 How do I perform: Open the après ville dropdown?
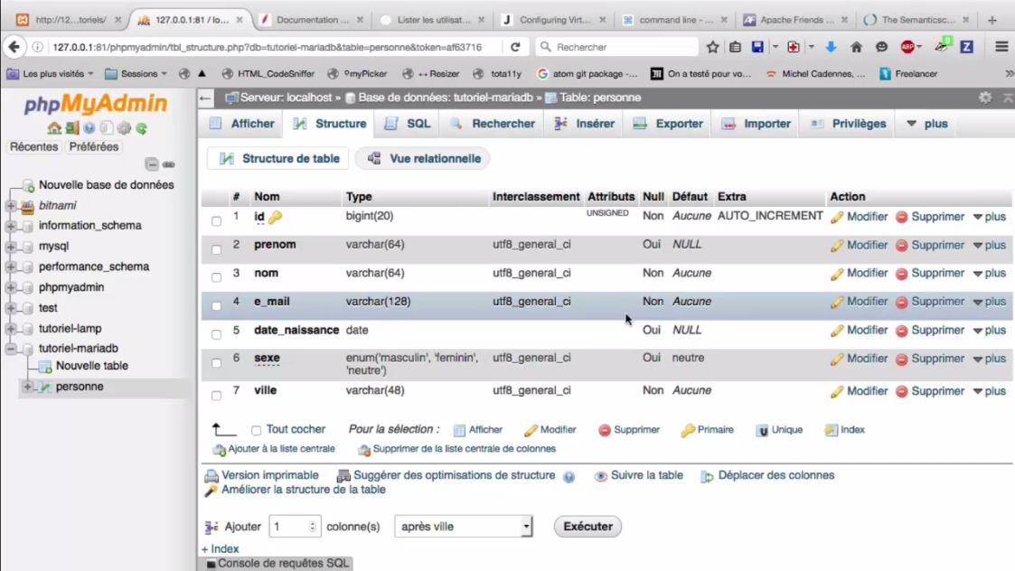click(x=462, y=526)
